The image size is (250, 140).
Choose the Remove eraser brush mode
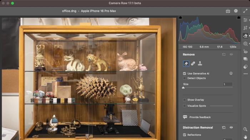coord(186,64)
